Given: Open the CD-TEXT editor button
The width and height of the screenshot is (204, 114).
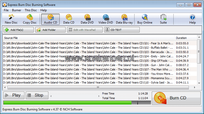Looking at the screenshot, I should (122, 30).
